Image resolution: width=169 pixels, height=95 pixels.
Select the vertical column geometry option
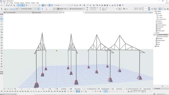pyautogui.click(x=39, y=9)
